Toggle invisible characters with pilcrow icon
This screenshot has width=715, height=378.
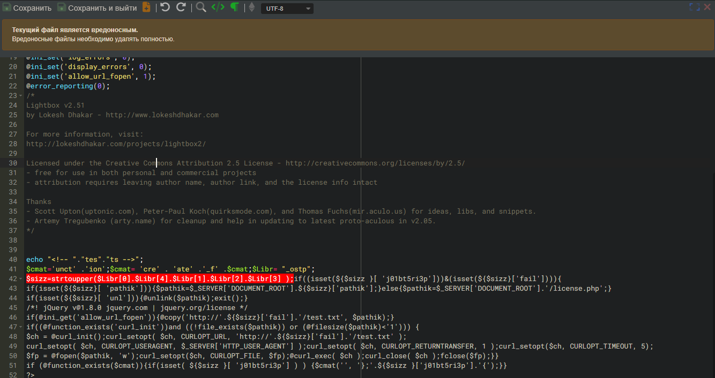point(235,7)
